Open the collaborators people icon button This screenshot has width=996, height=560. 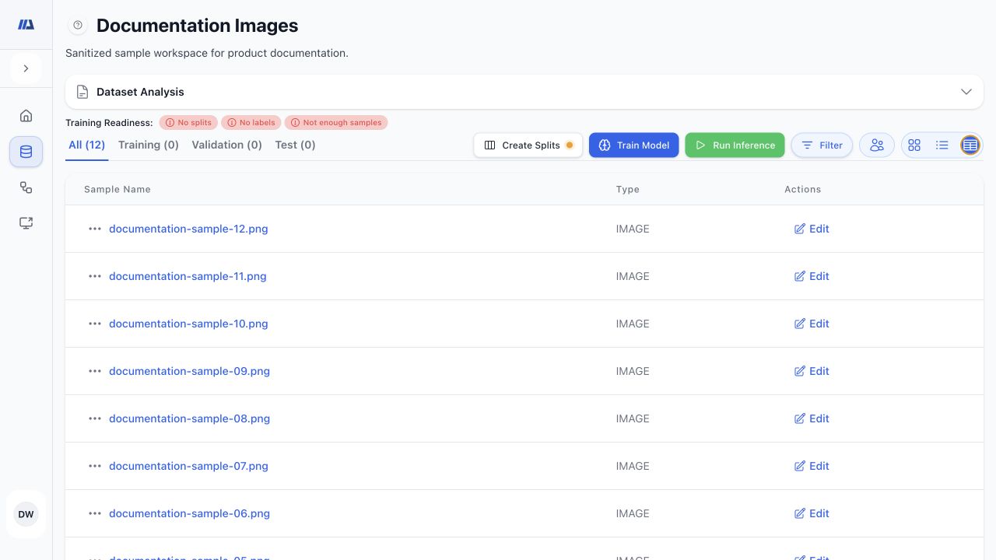point(877,145)
